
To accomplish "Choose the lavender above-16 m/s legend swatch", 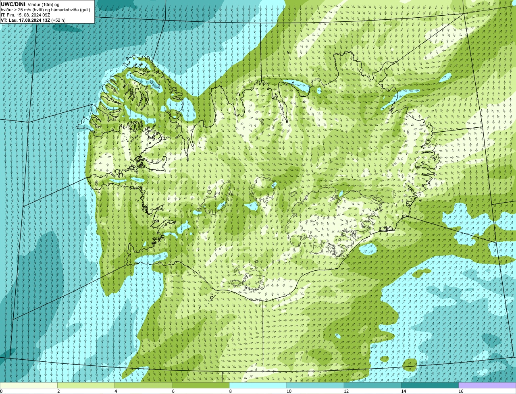I will pyautogui.click(x=487, y=386).
